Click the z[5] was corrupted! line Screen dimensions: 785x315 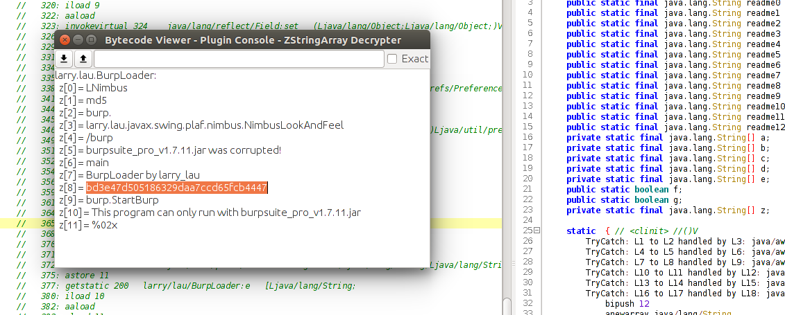(x=170, y=150)
